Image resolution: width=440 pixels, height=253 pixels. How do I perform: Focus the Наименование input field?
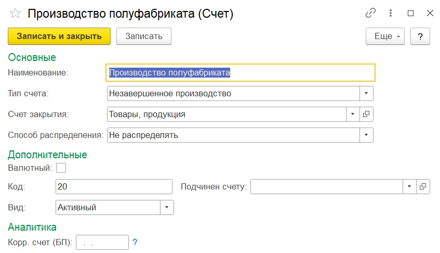click(241, 73)
